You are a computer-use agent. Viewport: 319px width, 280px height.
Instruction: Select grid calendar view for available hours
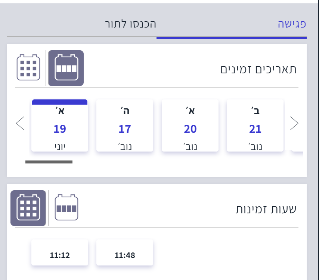click(x=28, y=208)
